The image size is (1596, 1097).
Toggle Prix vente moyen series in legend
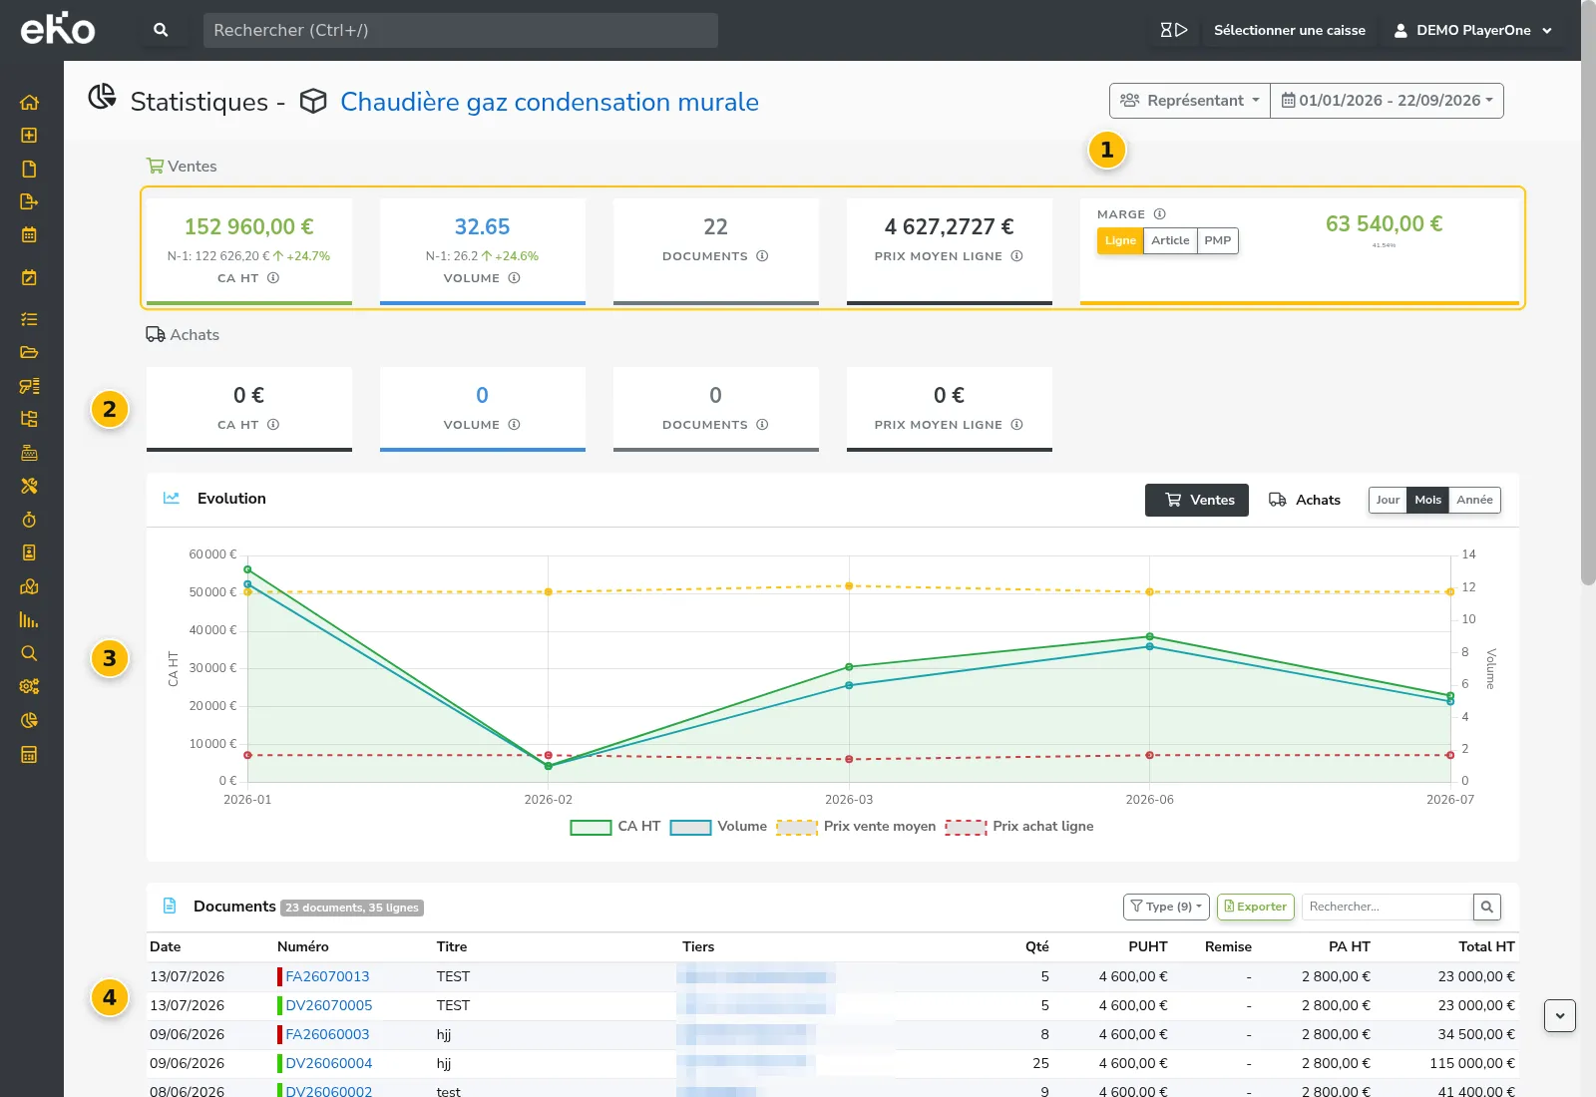[856, 827]
